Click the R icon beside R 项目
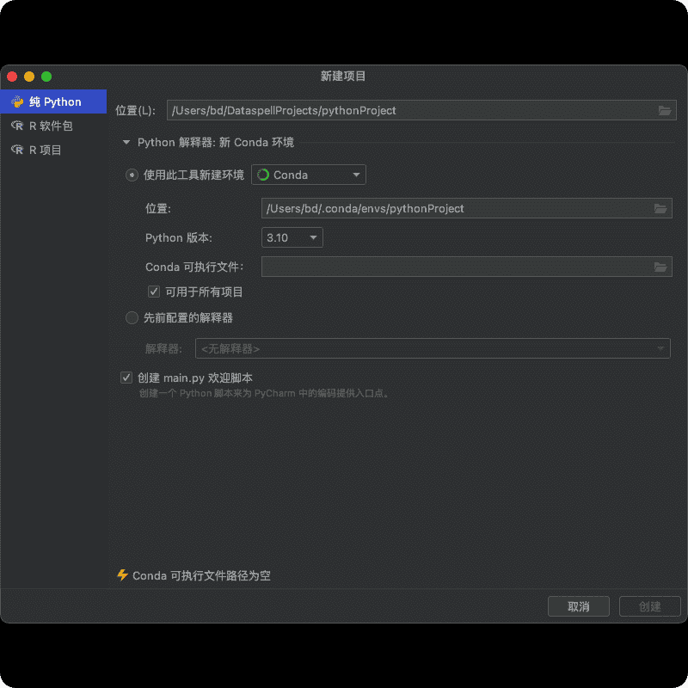Screen dimensions: 688x688 (x=17, y=150)
